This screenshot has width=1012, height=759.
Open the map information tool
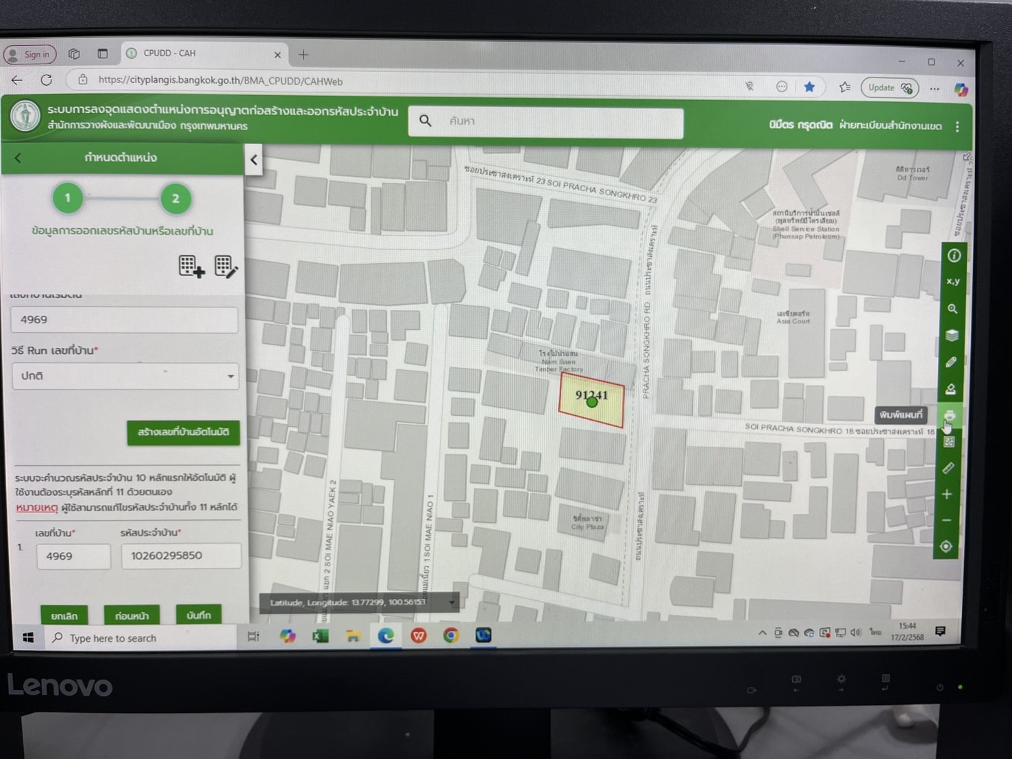click(x=954, y=256)
